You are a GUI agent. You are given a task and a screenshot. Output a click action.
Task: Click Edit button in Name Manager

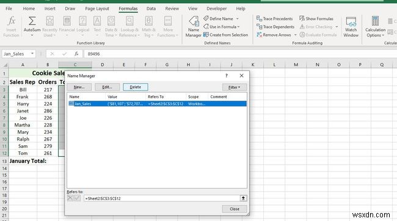[x=107, y=87]
